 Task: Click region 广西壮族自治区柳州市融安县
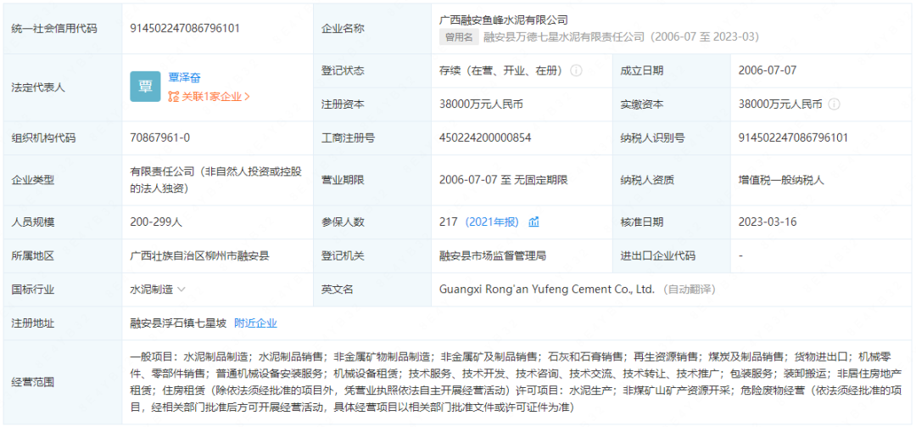pos(199,256)
